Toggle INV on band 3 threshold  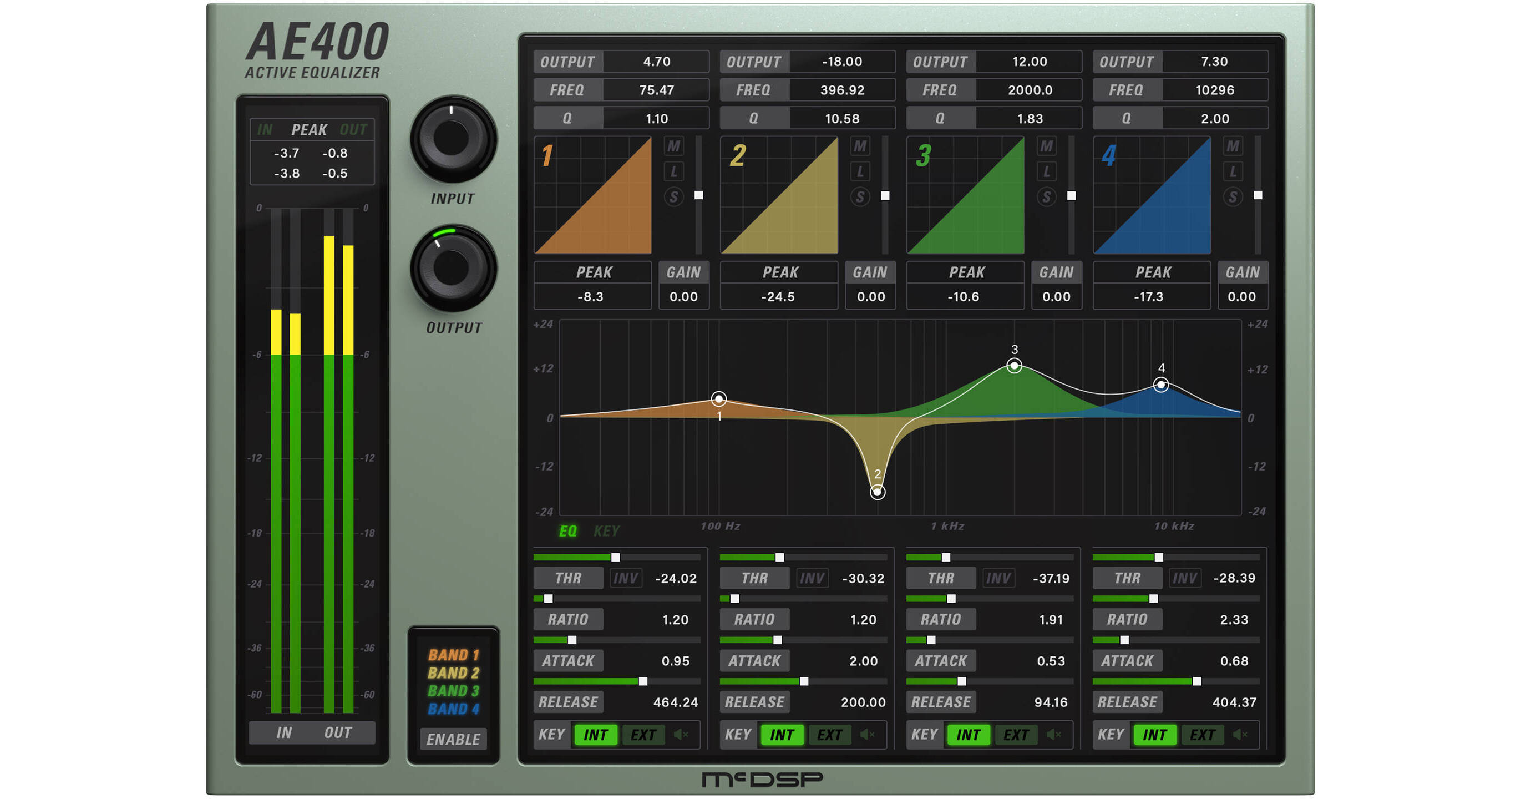tap(998, 578)
